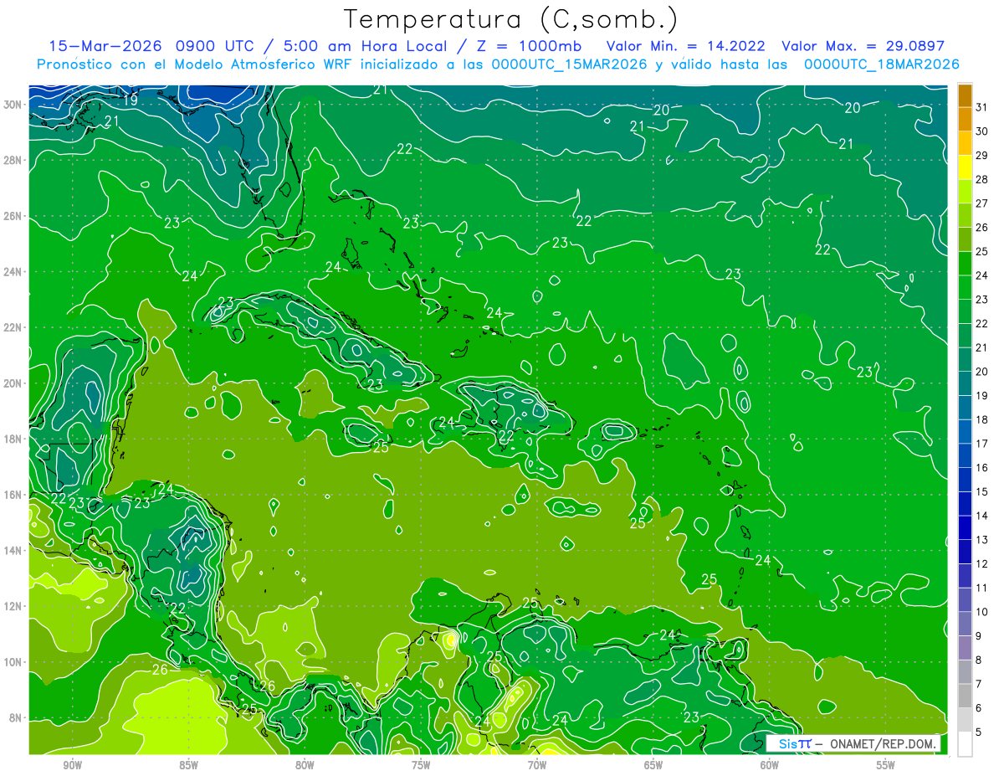This screenshot has width=1004, height=776.
Task: Click the 75W longitude axis label
Action: [421, 766]
